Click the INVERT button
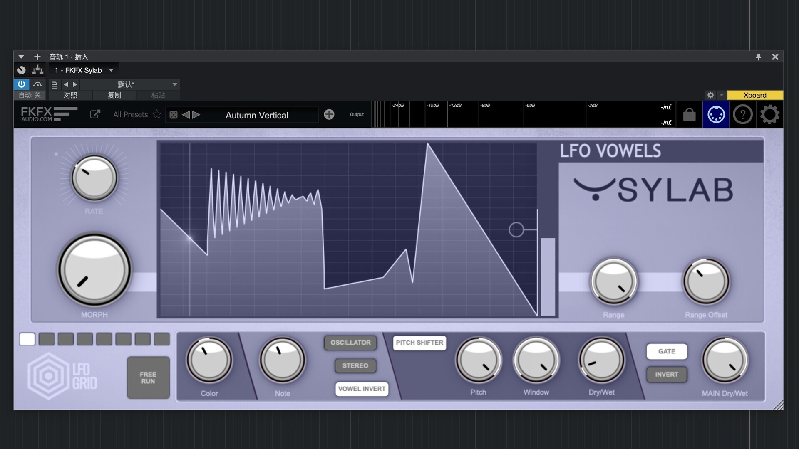Viewport: 799px width, 449px height. click(x=666, y=375)
